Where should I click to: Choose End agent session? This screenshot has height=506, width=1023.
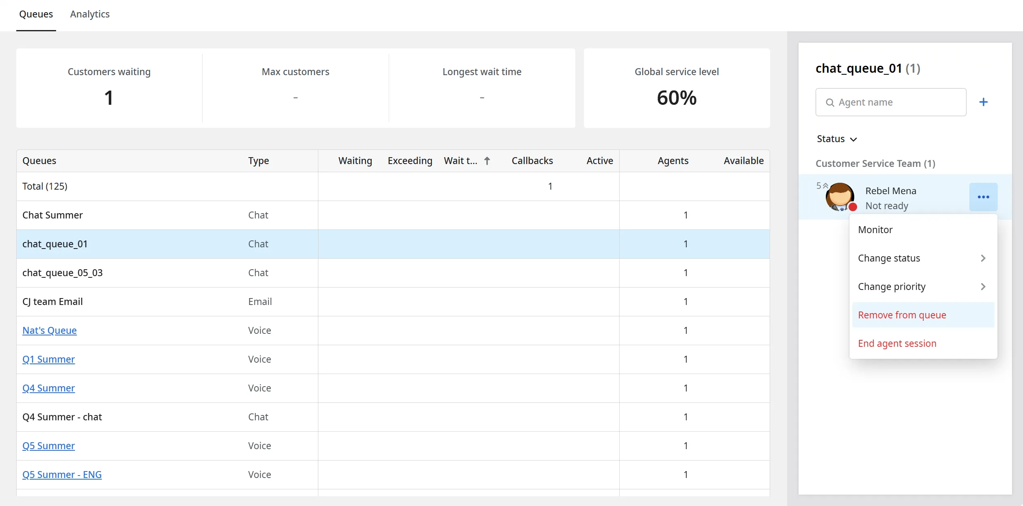923,344
